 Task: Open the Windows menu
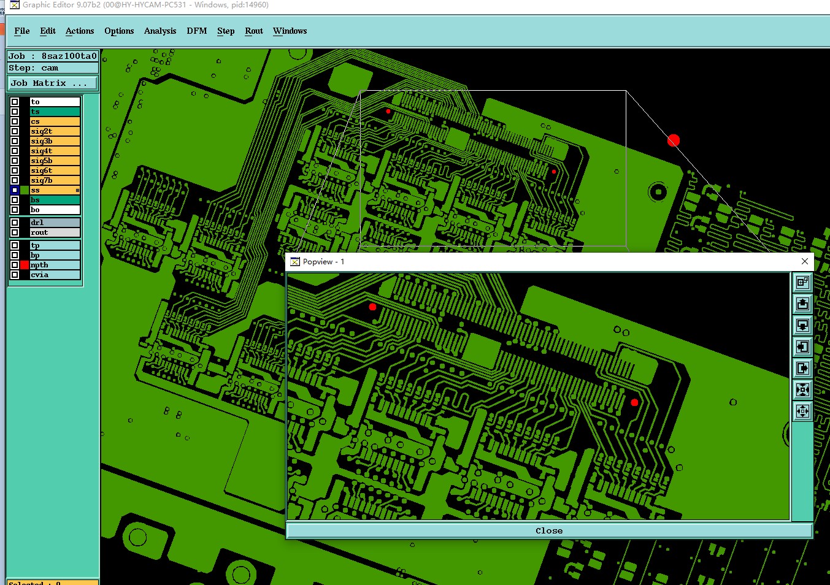pyautogui.click(x=290, y=31)
